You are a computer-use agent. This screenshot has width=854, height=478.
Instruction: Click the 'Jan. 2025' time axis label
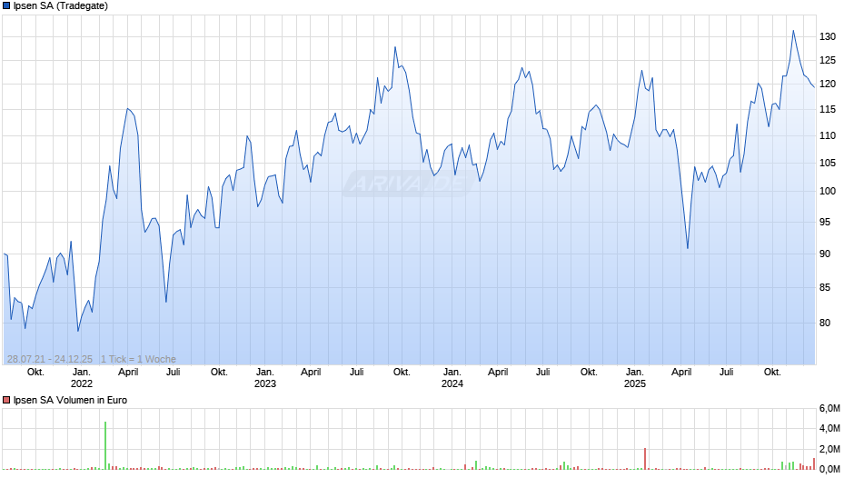point(634,378)
